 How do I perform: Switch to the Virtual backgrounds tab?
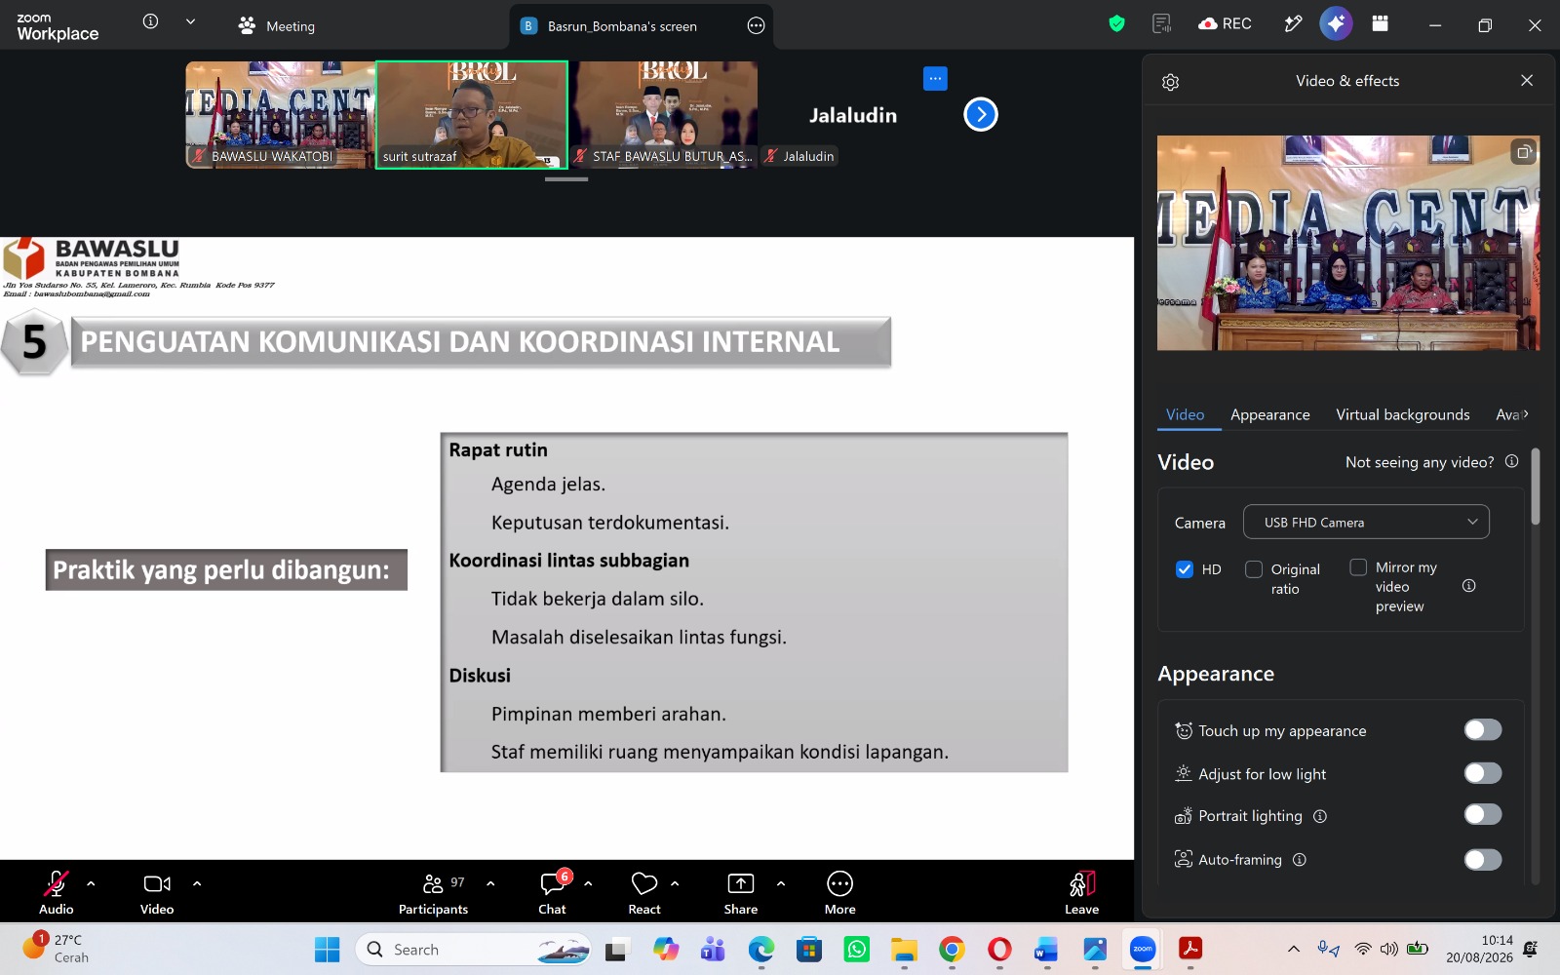click(x=1403, y=414)
